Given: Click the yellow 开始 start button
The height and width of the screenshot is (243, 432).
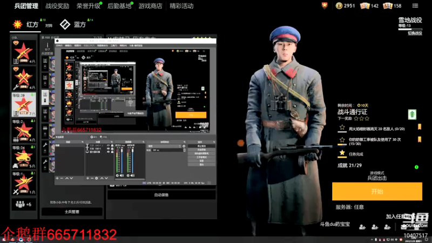Looking at the screenshot, I should coord(377,191).
